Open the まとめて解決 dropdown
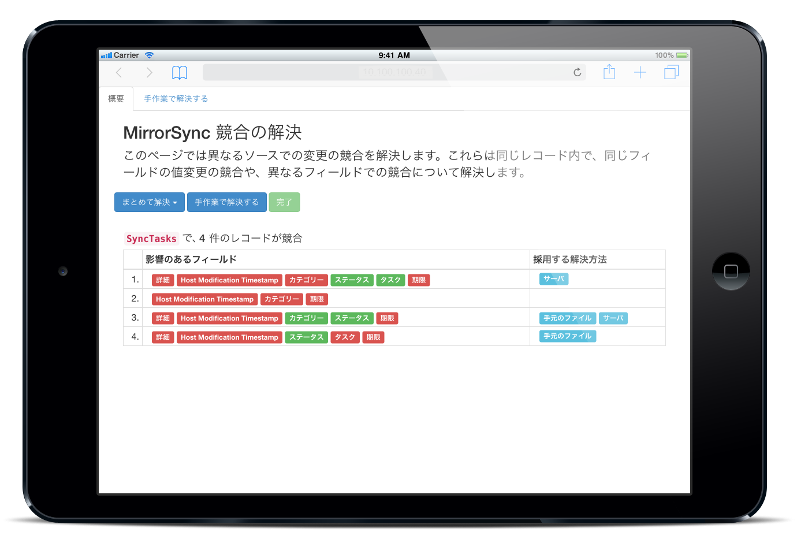Screen dimensions: 797x543 (150, 202)
